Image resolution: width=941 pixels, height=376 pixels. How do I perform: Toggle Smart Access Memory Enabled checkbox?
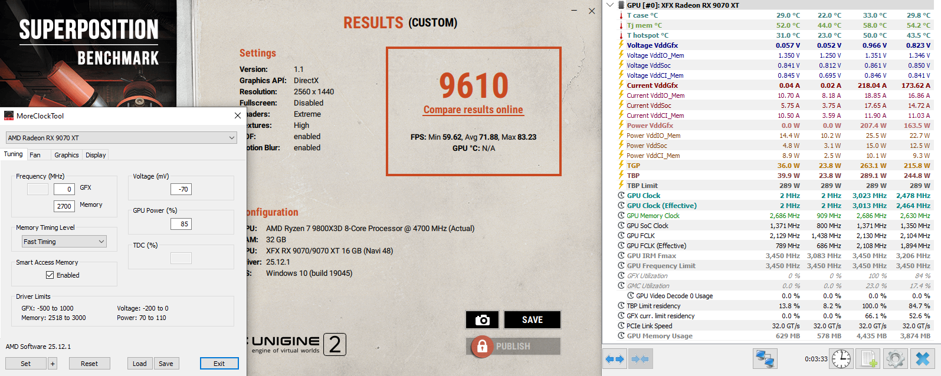[50, 275]
